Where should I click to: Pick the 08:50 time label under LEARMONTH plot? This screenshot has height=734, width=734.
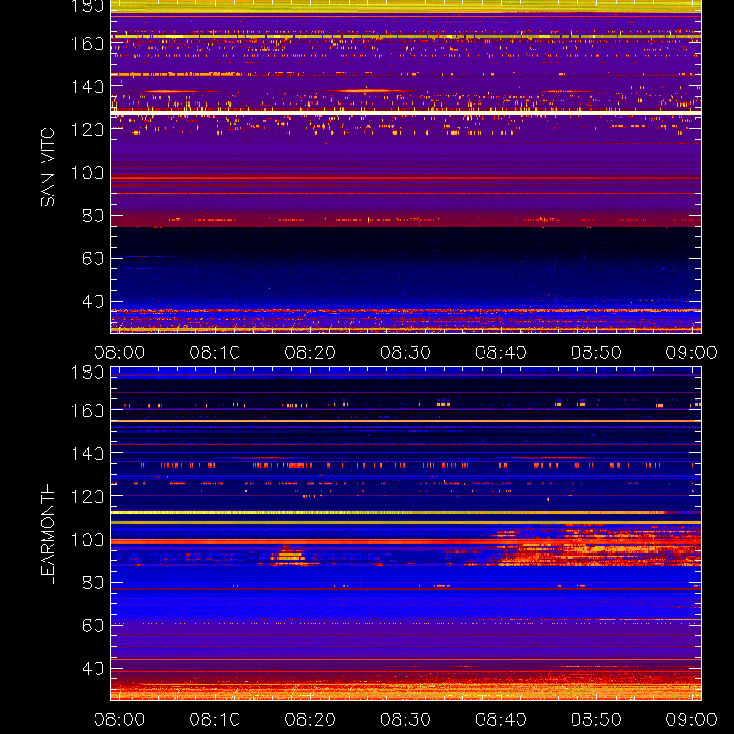click(x=595, y=719)
